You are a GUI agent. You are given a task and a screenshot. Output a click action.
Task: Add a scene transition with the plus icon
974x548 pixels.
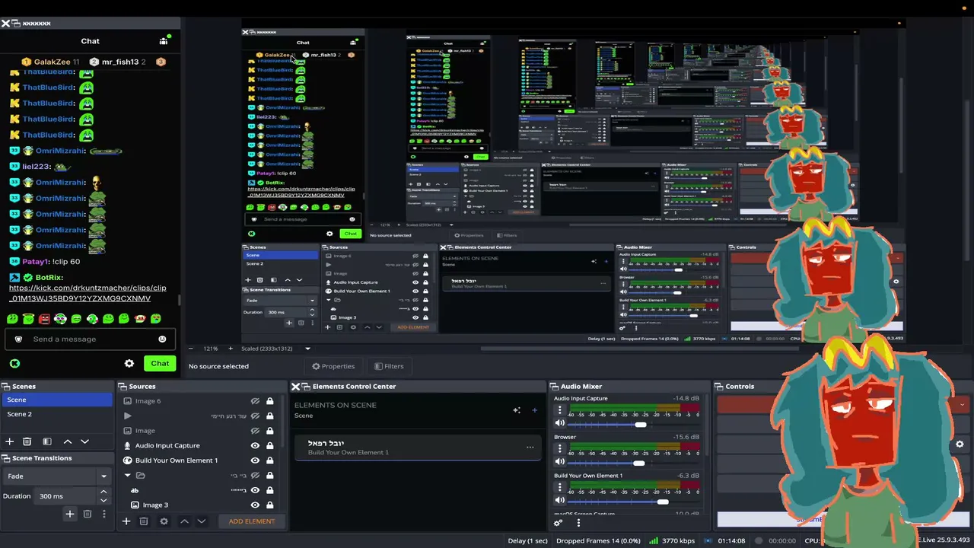click(69, 515)
